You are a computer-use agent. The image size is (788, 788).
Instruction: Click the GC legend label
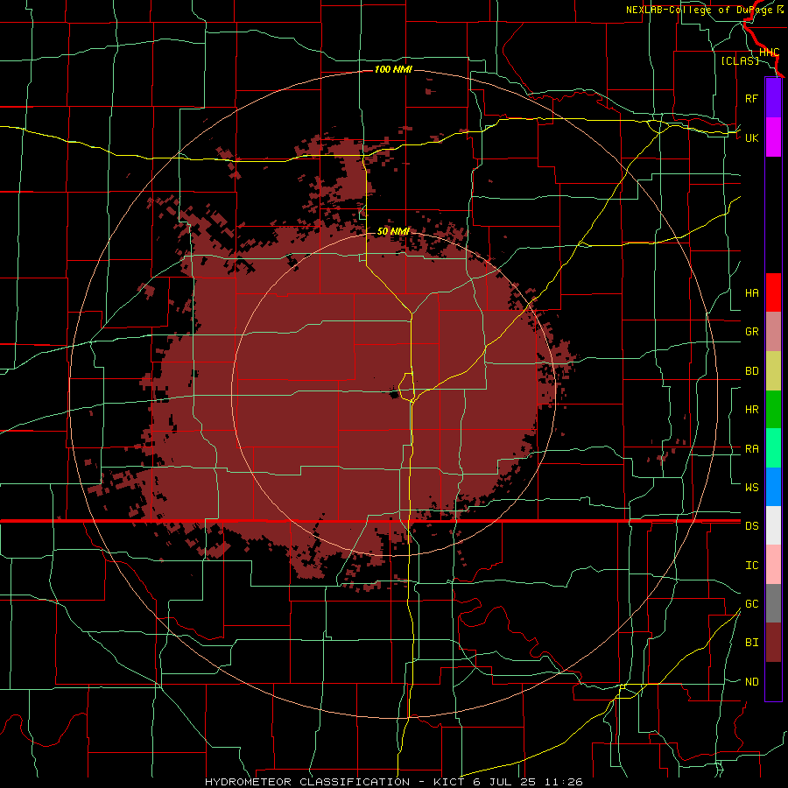[751, 604]
